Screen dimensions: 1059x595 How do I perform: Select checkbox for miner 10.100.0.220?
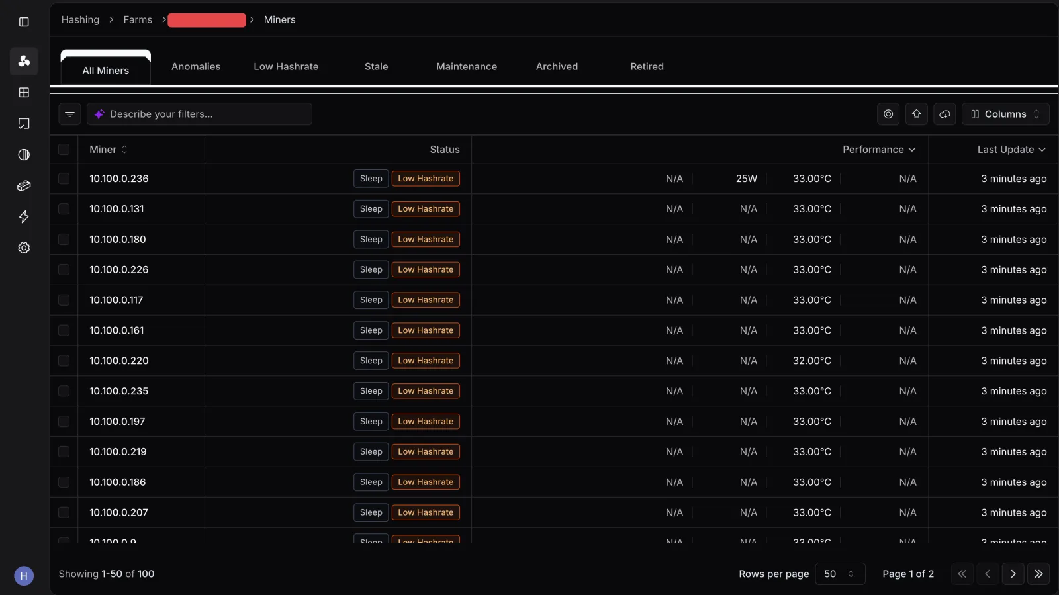64,361
